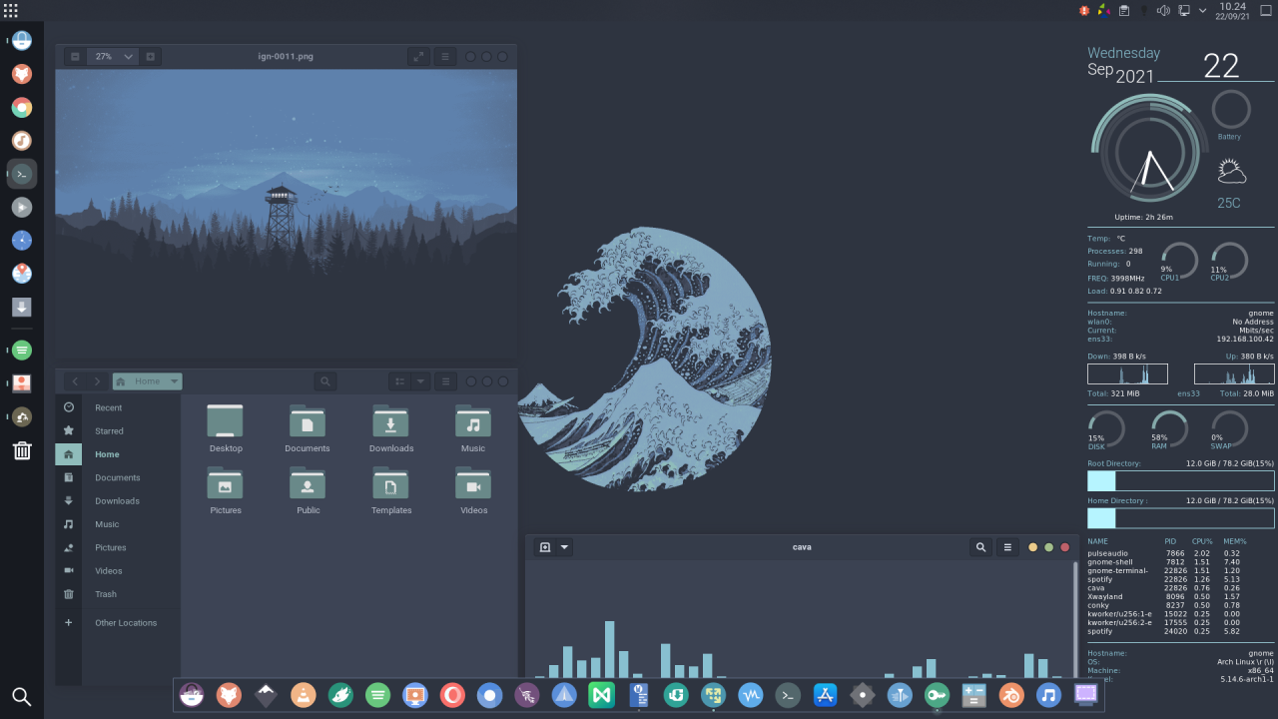Go forward in the file manager

tap(97, 381)
